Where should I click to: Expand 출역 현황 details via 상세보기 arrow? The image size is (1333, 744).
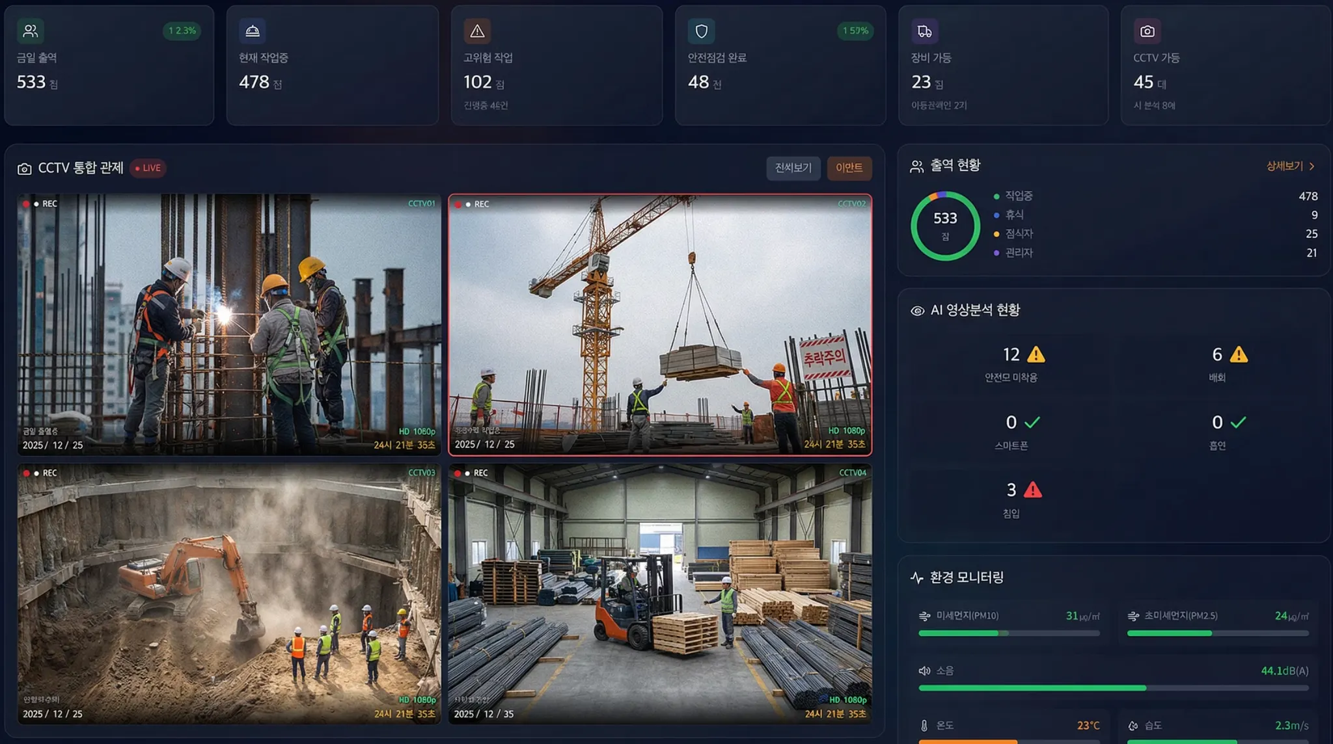pos(1312,166)
